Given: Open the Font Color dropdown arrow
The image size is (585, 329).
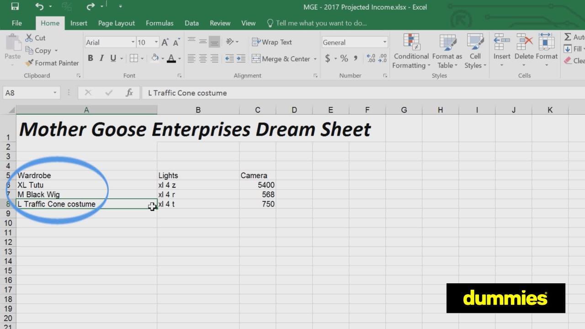Looking at the screenshot, I should point(179,58).
